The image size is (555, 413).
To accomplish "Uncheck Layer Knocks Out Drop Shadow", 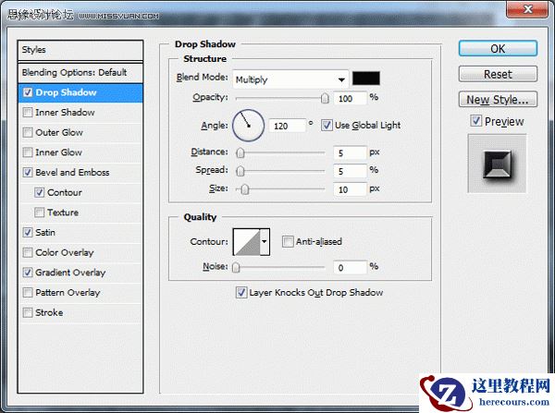I will [241, 293].
